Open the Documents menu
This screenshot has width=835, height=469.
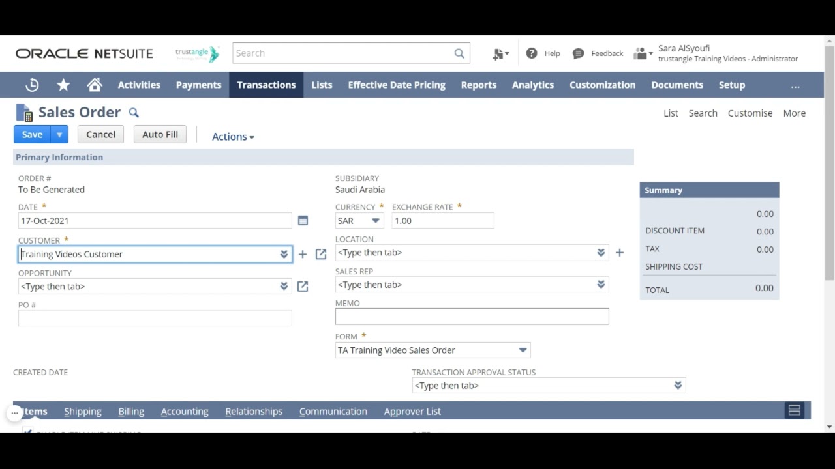point(677,85)
